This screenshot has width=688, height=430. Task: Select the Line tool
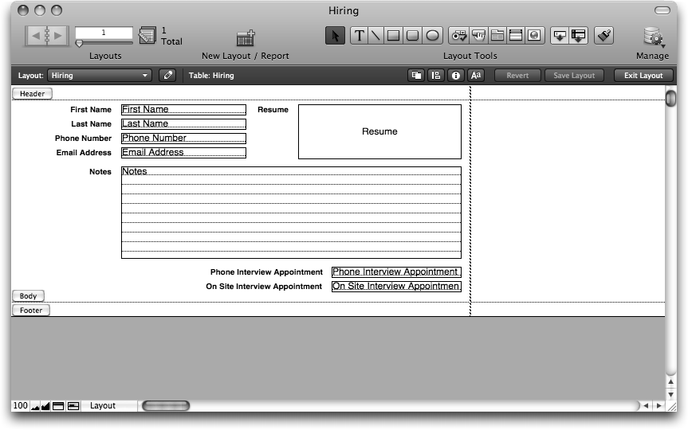point(376,36)
